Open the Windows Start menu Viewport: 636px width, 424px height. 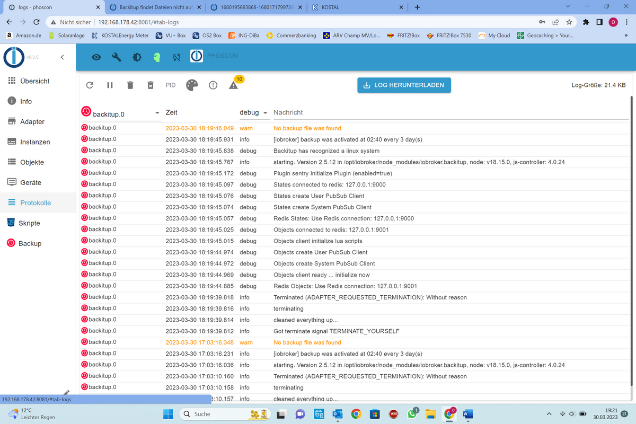click(168, 414)
